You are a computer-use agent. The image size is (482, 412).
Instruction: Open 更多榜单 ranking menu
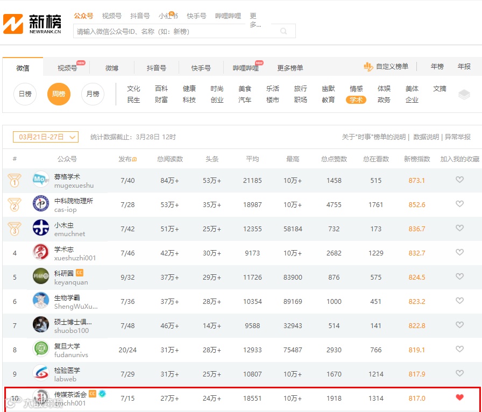(x=290, y=68)
